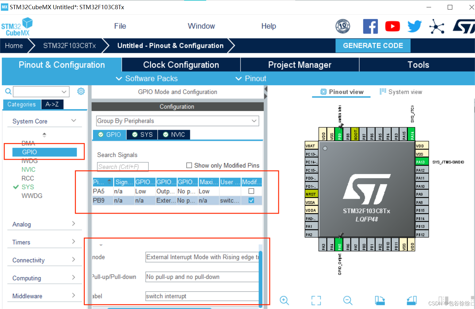475x309 pixels.
Task: Click the PC13 pin on chip
Action: pos(311,154)
